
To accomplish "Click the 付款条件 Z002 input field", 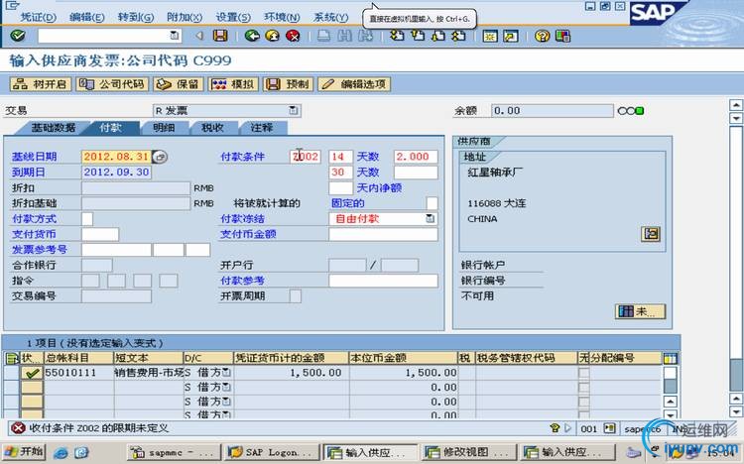I will 306,157.
